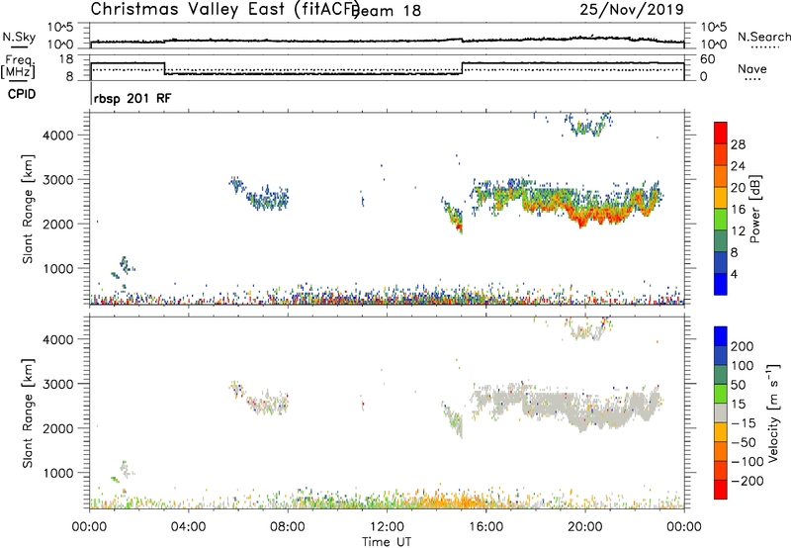Click the '4000' tick on the power panel
Image resolution: width=791 pixels, height=548 pixels.
58,136
